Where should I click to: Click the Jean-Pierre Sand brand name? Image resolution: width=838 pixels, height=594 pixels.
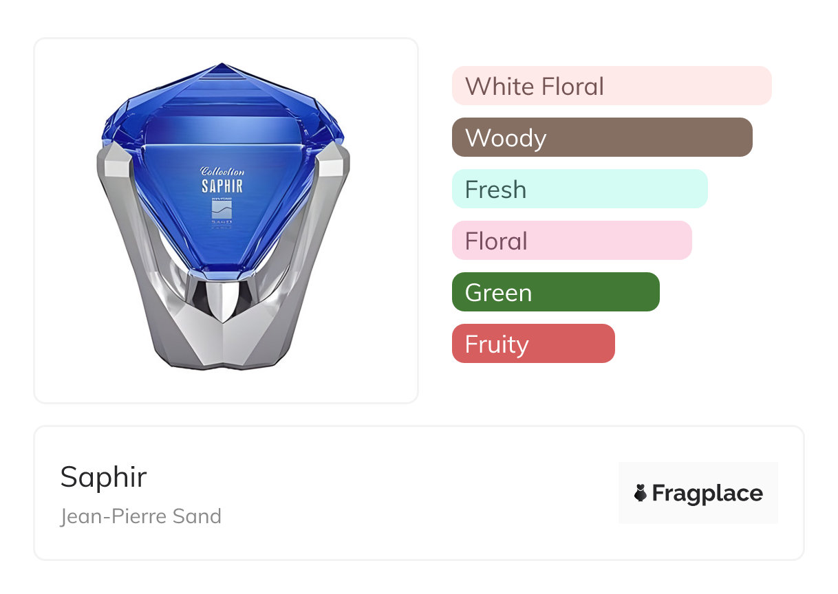(x=140, y=516)
